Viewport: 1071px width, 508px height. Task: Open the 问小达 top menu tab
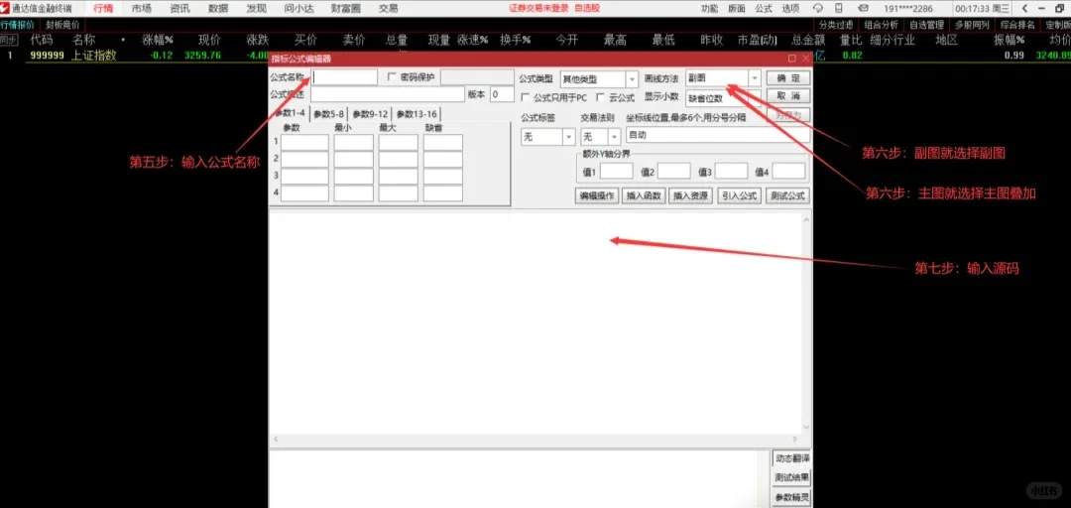pos(298,8)
